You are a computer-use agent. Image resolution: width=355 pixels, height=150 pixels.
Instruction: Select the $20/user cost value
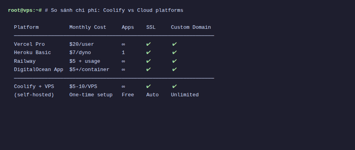pyautogui.click(x=82, y=45)
